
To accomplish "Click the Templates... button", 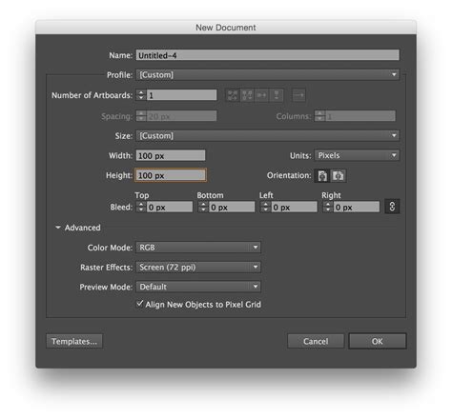I will pyautogui.click(x=74, y=342).
